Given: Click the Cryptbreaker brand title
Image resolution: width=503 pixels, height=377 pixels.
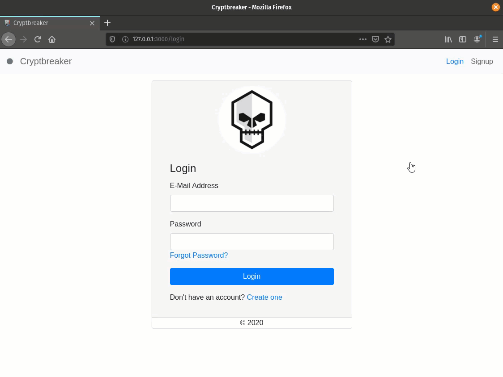Looking at the screenshot, I should tap(46, 62).
